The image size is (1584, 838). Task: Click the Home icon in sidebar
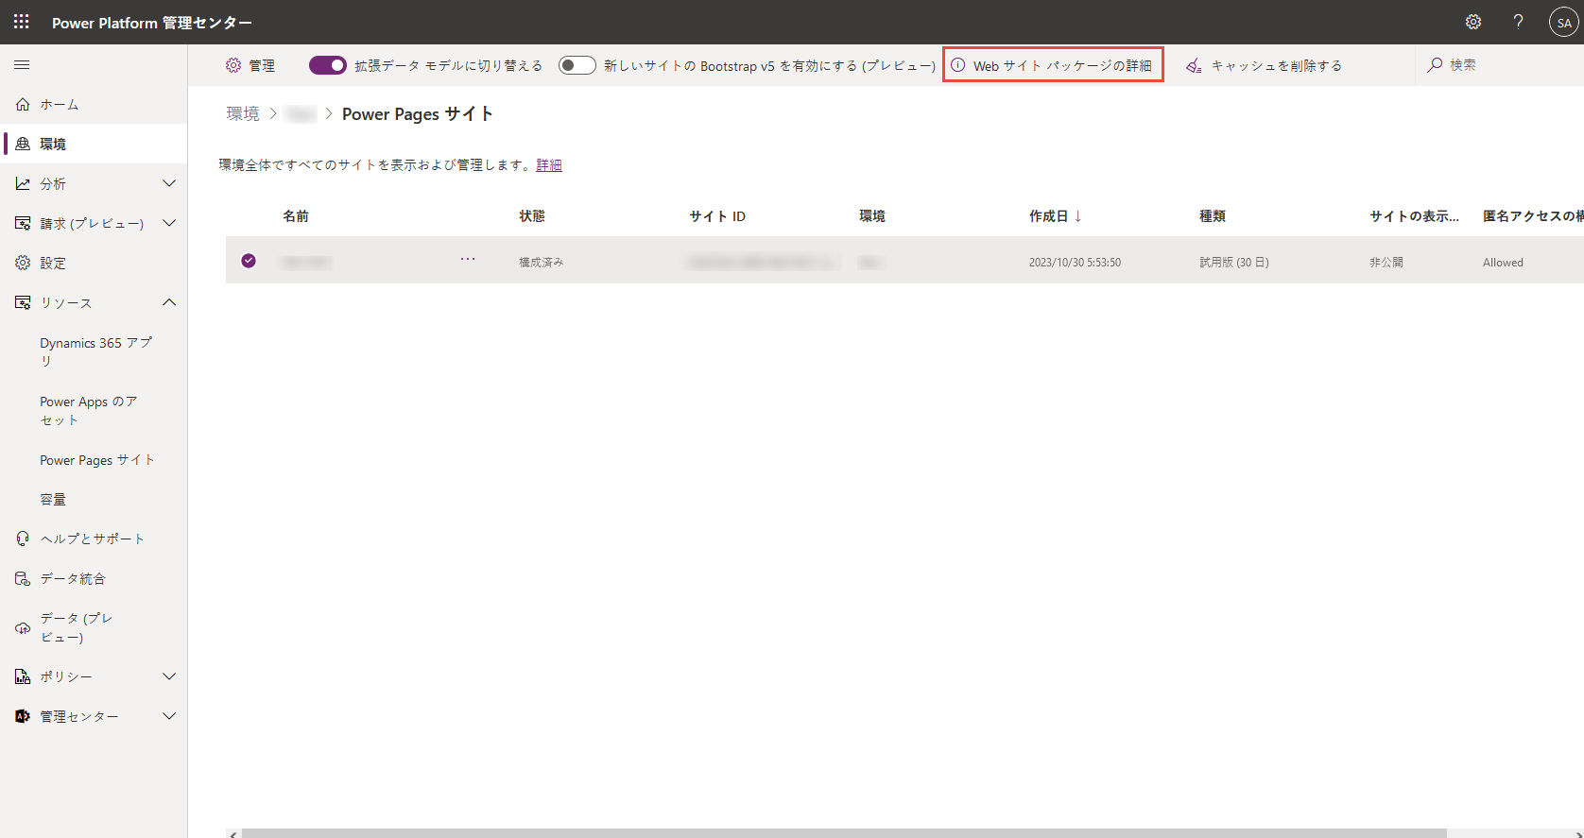(23, 105)
